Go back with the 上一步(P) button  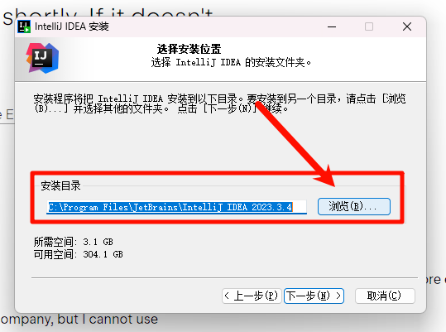[x=252, y=296]
